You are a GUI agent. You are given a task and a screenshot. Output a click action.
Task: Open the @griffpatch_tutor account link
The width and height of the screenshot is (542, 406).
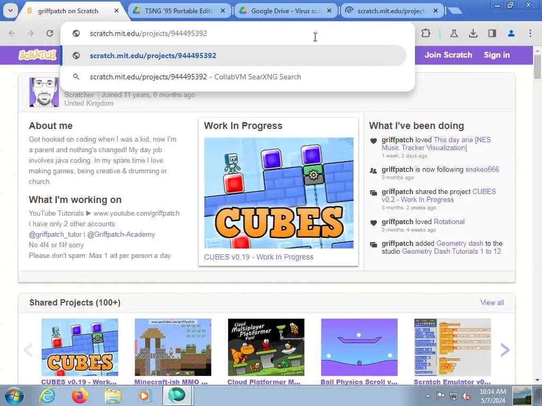tap(55, 234)
